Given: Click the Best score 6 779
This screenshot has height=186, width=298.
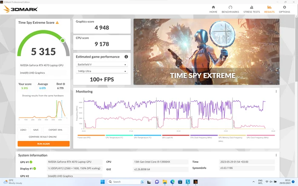Looking at the screenshot, I should coord(60,88).
